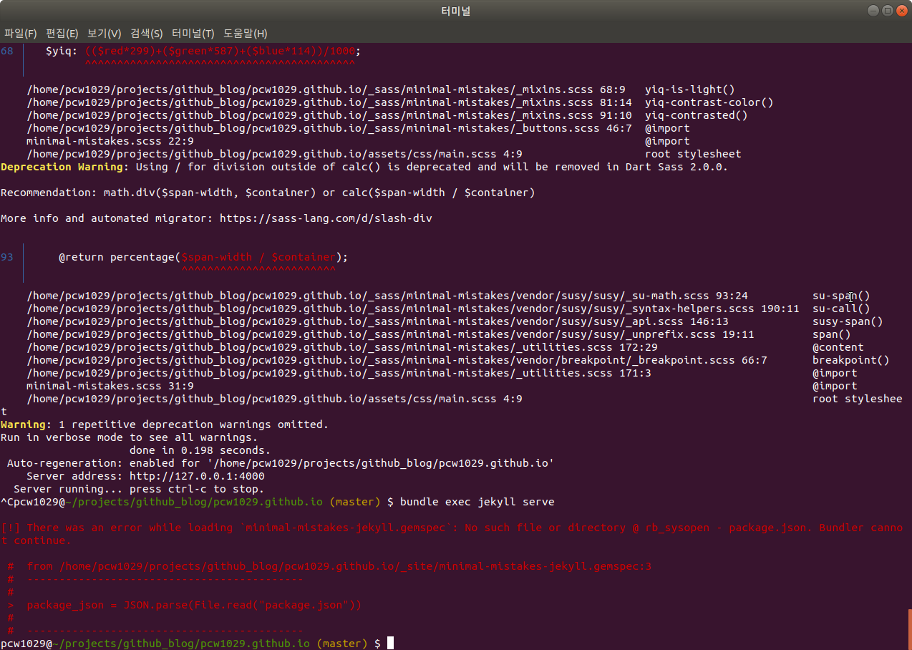Click the 터미널 title bar text
912x650 pixels.
point(455,10)
